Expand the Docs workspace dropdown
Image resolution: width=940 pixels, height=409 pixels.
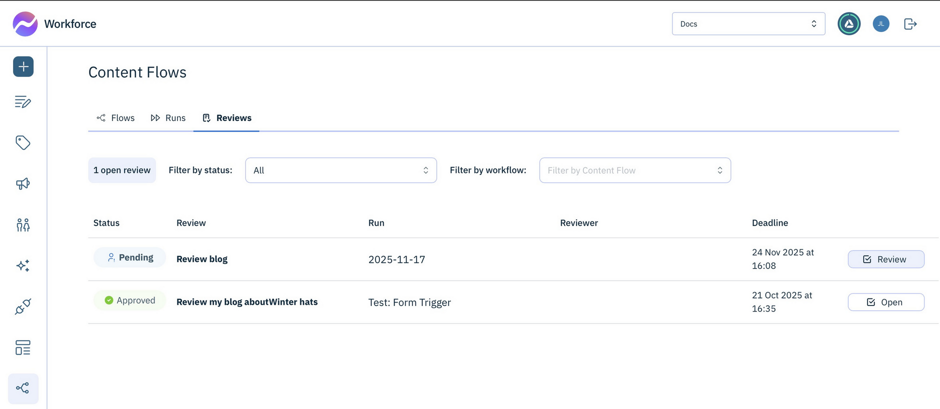748,24
